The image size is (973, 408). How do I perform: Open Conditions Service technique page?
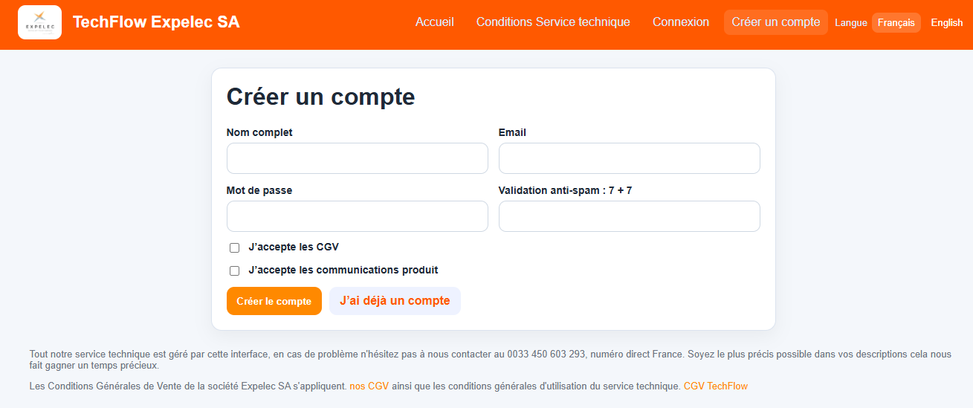553,22
